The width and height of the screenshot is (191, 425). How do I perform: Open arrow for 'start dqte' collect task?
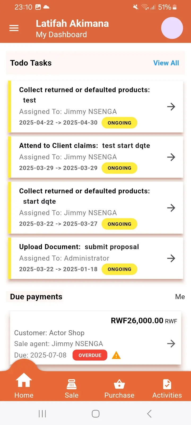click(x=171, y=208)
